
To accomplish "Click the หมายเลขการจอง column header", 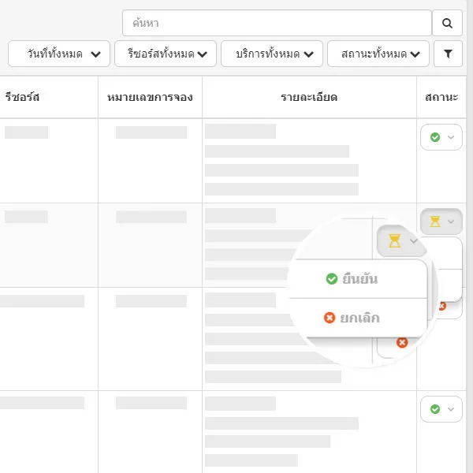I will [150, 97].
